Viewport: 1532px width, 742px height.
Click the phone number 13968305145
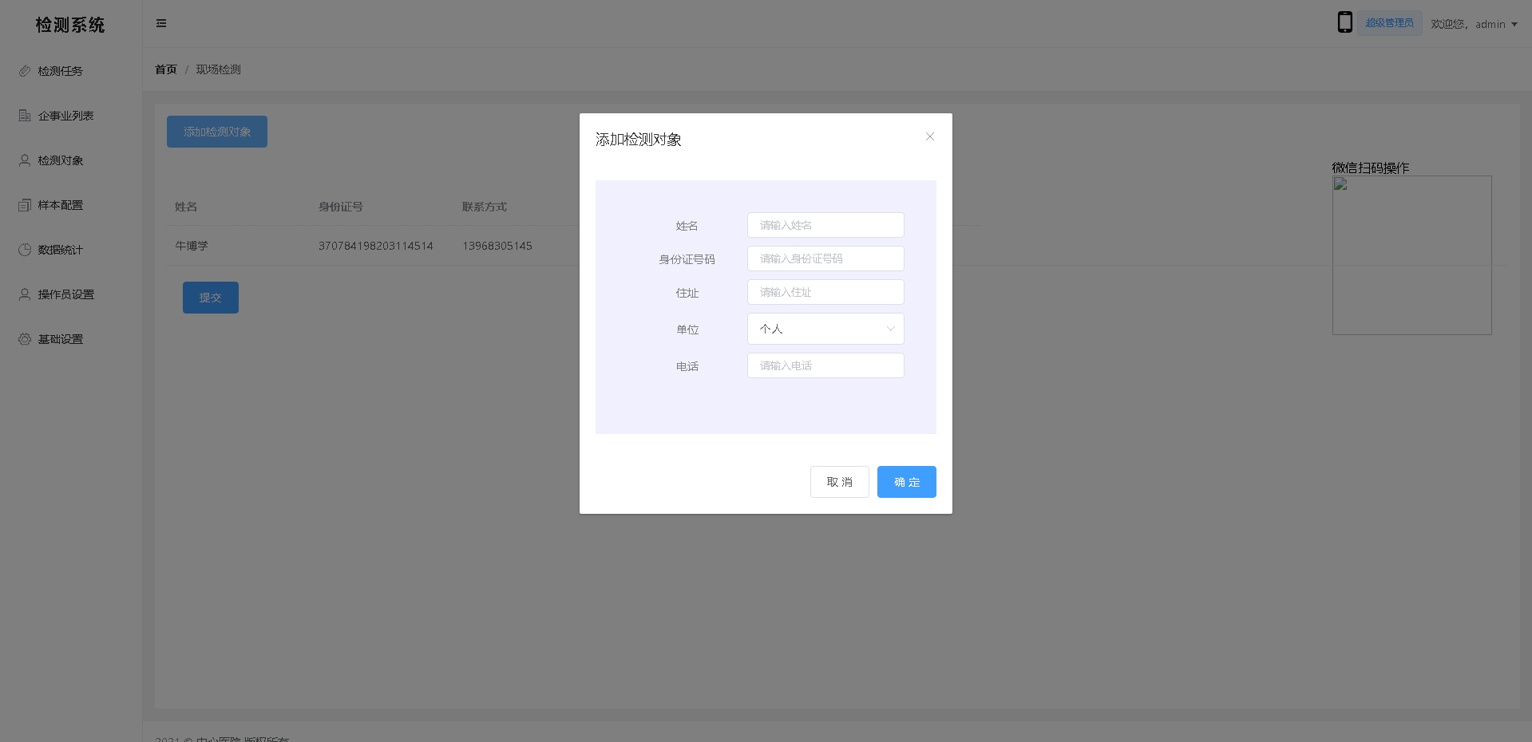pyautogui.click(x=497, y=246)
